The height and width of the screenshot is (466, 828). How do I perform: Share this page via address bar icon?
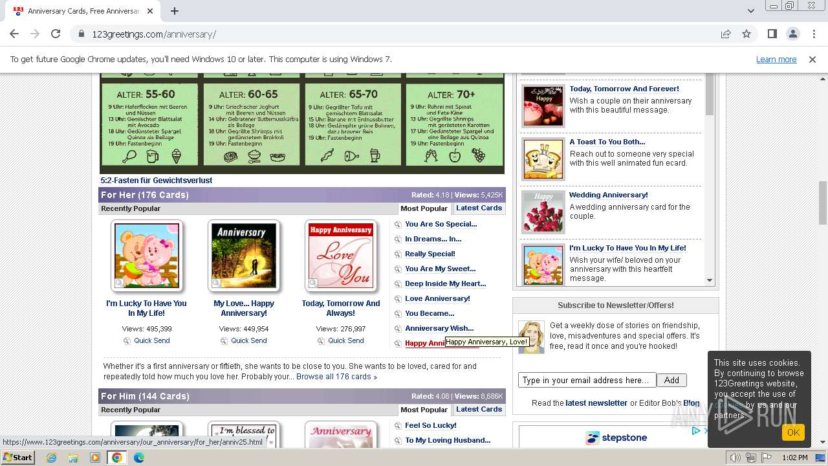click(x=726, y=34)
